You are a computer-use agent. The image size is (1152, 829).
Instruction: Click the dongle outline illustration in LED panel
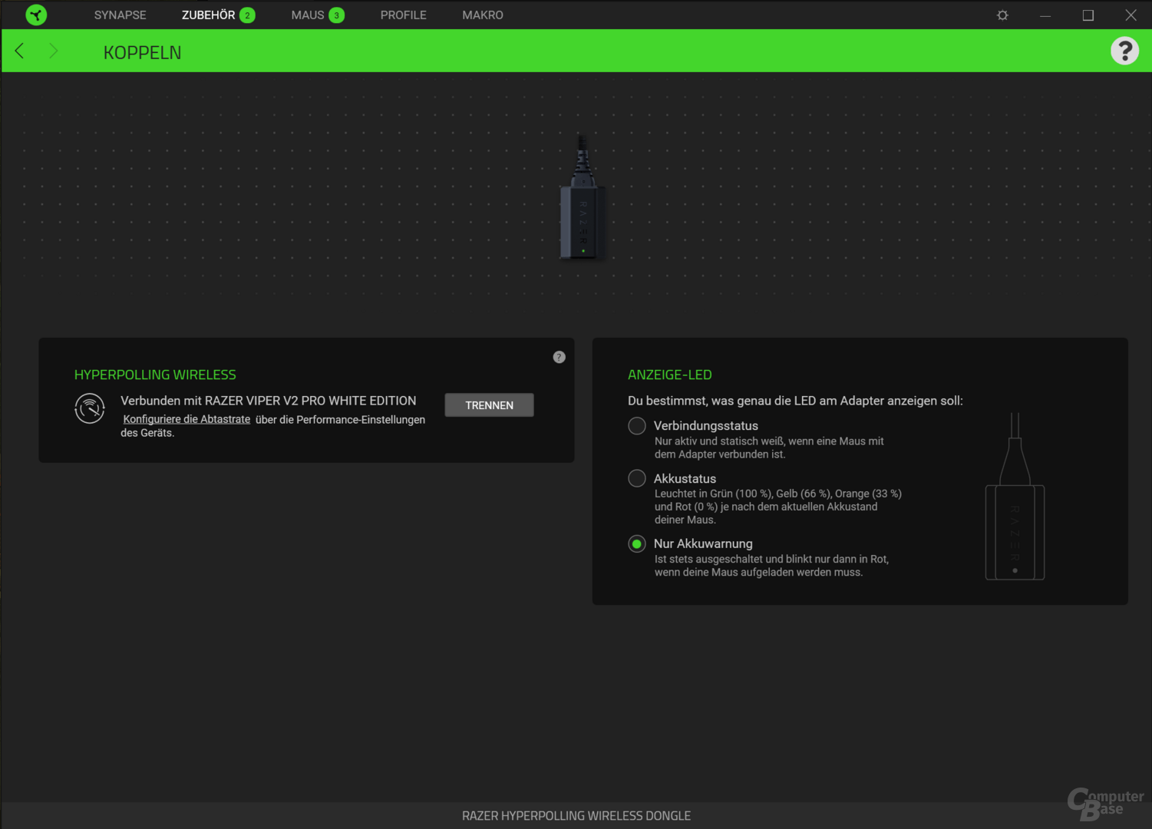point(1015,496)
